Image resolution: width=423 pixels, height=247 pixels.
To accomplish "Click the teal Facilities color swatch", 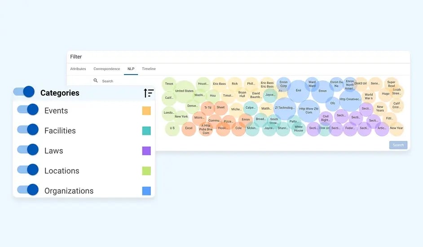I will pyautogui.click(x=146, y=131).
